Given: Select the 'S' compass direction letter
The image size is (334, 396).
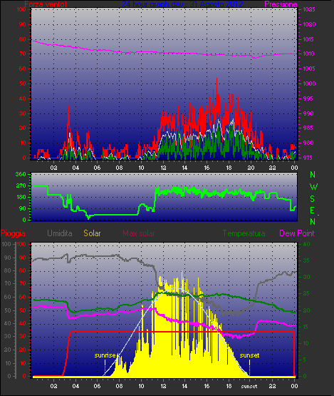Looking at the screenshot, I should pyautogui.click(x=313, y=199).
